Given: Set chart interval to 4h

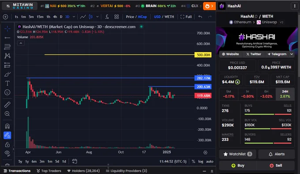Looking at the screenshot, I should 55,17.
